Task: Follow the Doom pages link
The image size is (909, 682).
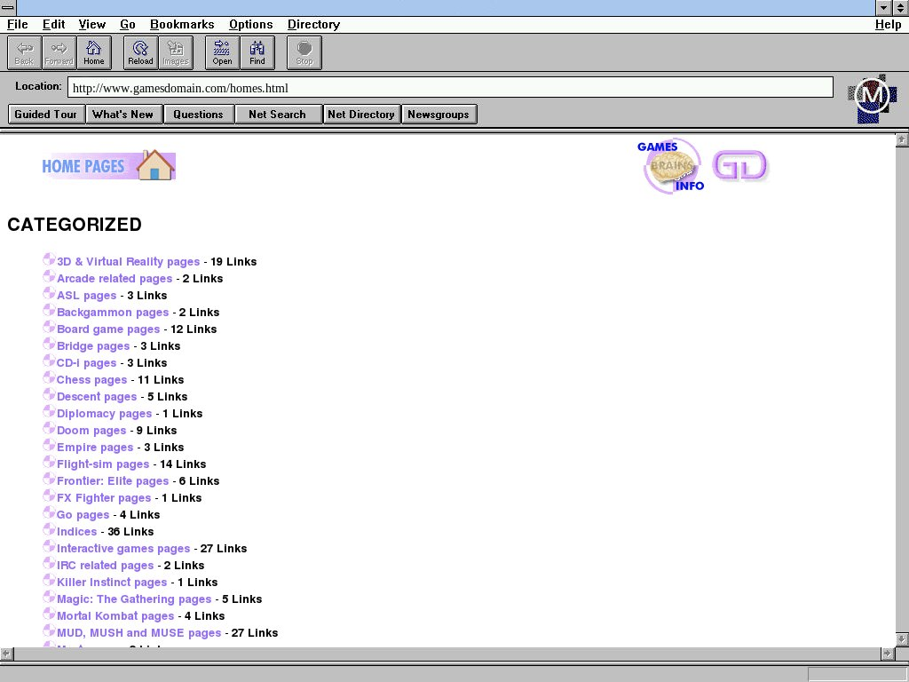Action: (91, 431)
